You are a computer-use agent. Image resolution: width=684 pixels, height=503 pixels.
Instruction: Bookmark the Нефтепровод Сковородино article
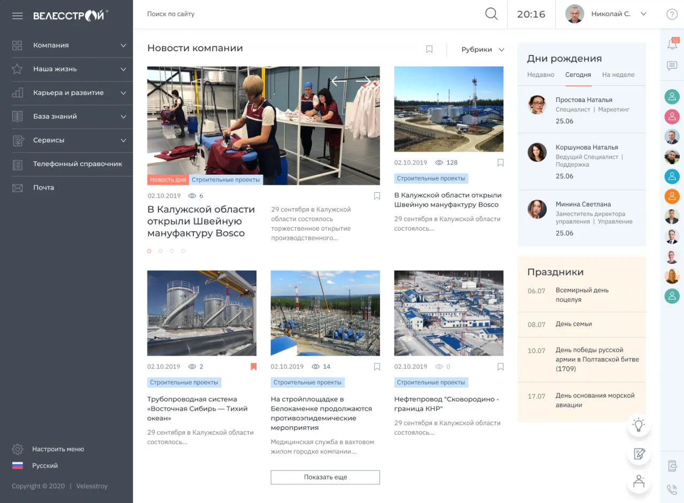pyautogui.click(x=500, y=367)
